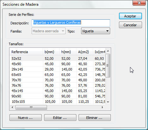Click the Aceptar button
The height and width of the screenshot is (130, 148).
click(x=130, y=16)
